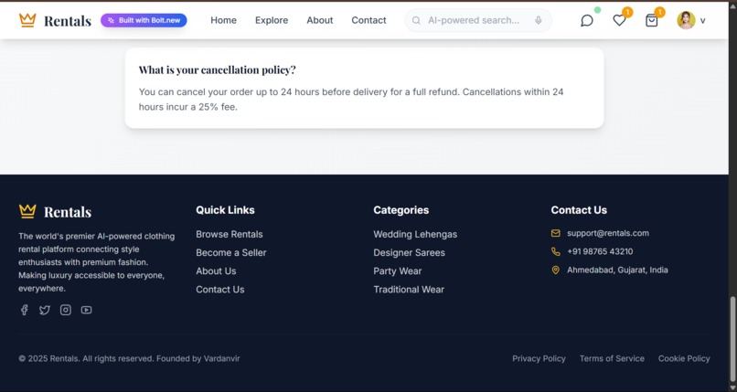Open the Become a Seller link
This screenshot has height=392, width=737.
[231, 252]
